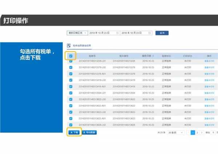The height and width of the screenshot is (154, 218).
Task: Open the 缴款日期区间 dropdown
Action: tap(77, 33)
